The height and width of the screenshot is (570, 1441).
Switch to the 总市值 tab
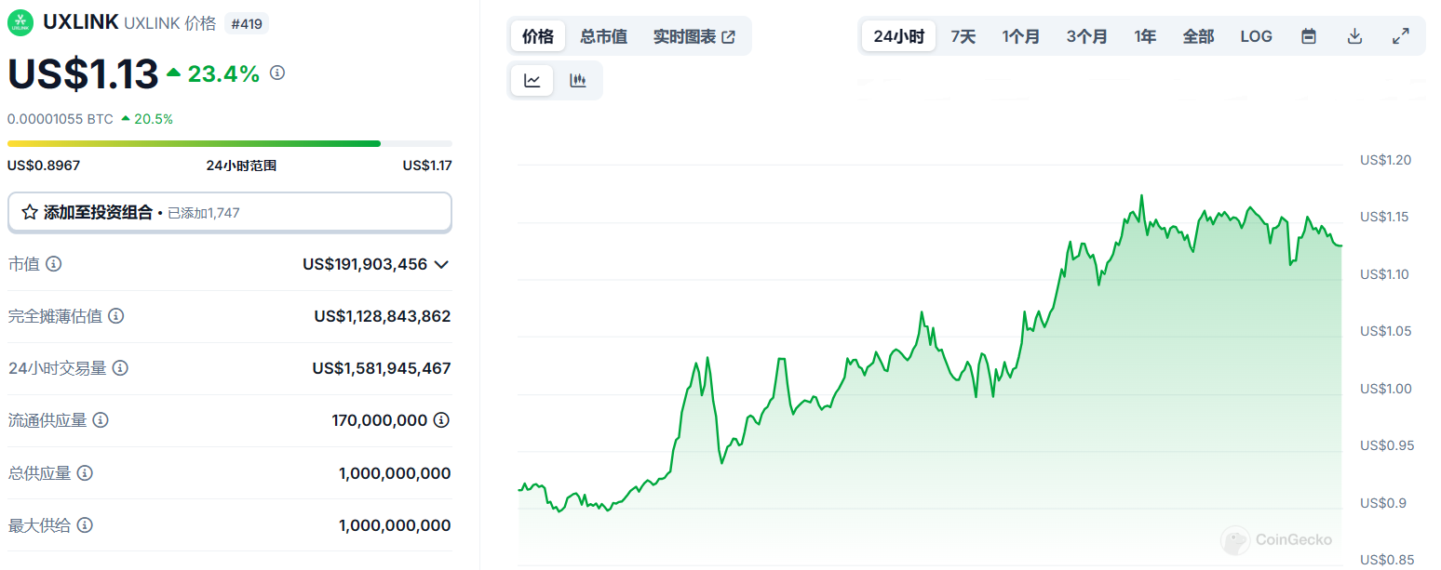point(603,36)
